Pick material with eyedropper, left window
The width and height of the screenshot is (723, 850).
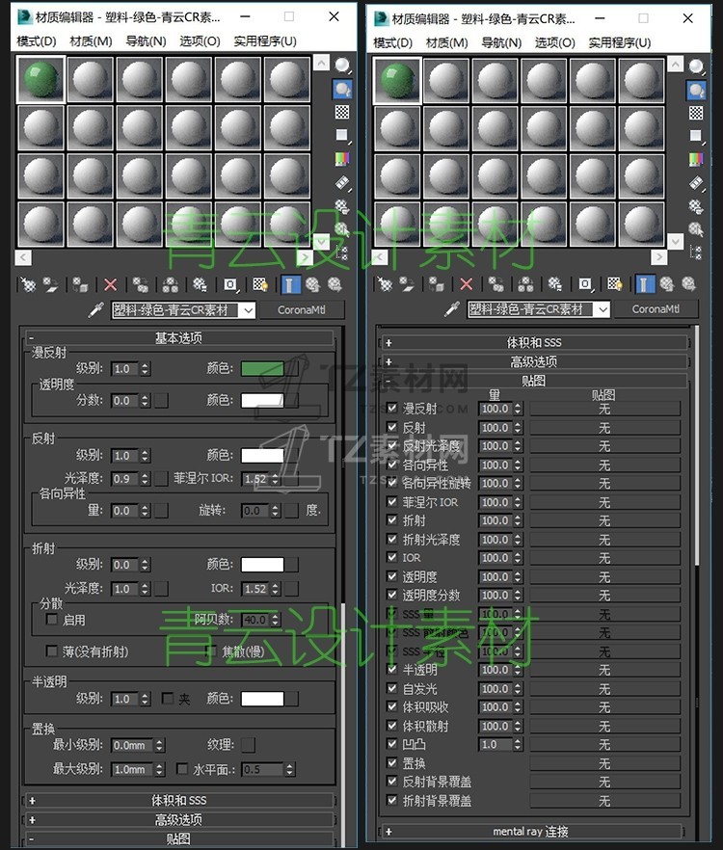96,310
